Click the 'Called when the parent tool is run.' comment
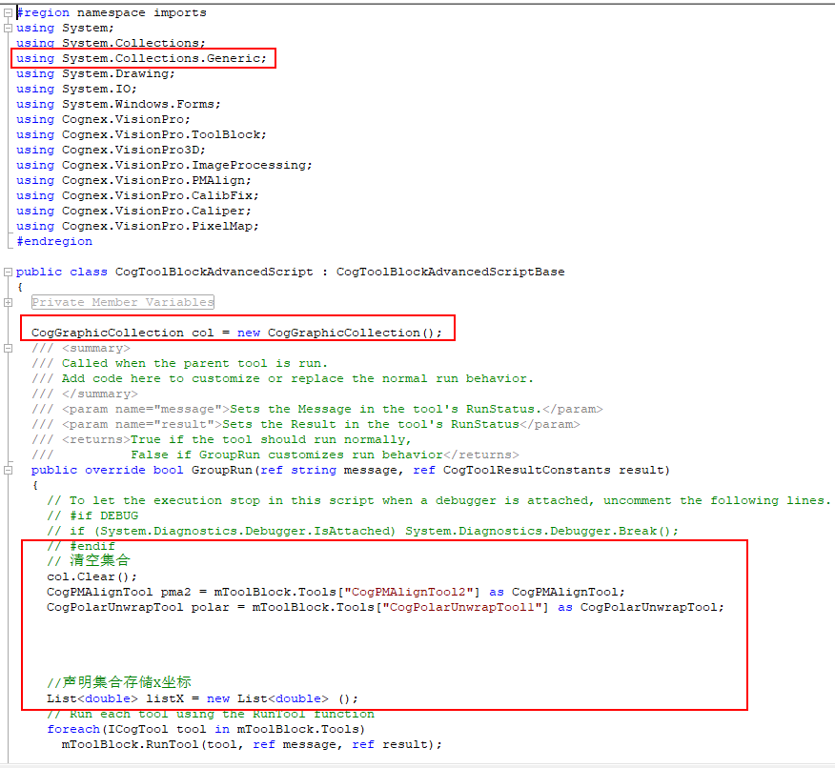835x768 pixels. coord(179,363)
